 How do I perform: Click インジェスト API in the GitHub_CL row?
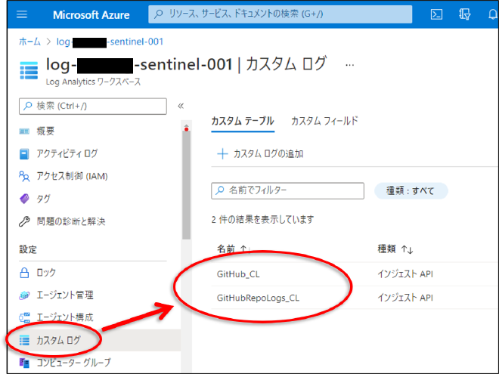pyautogui.click(x=405, y=274)
